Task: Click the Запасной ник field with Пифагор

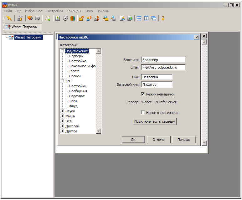Action: point(157,85)
